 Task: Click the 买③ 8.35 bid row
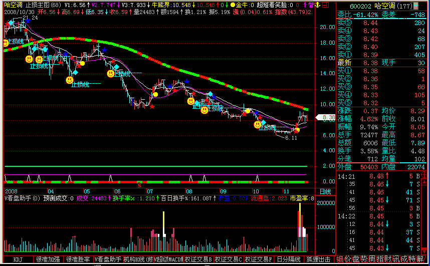pos(381,87)
